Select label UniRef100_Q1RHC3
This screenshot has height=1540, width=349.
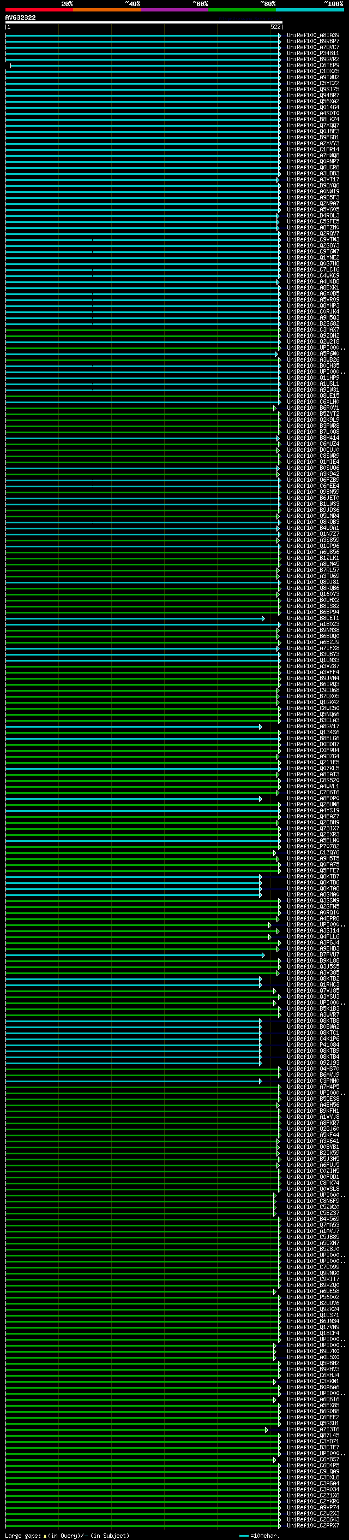pyautogui.click(x=313, y=984)
